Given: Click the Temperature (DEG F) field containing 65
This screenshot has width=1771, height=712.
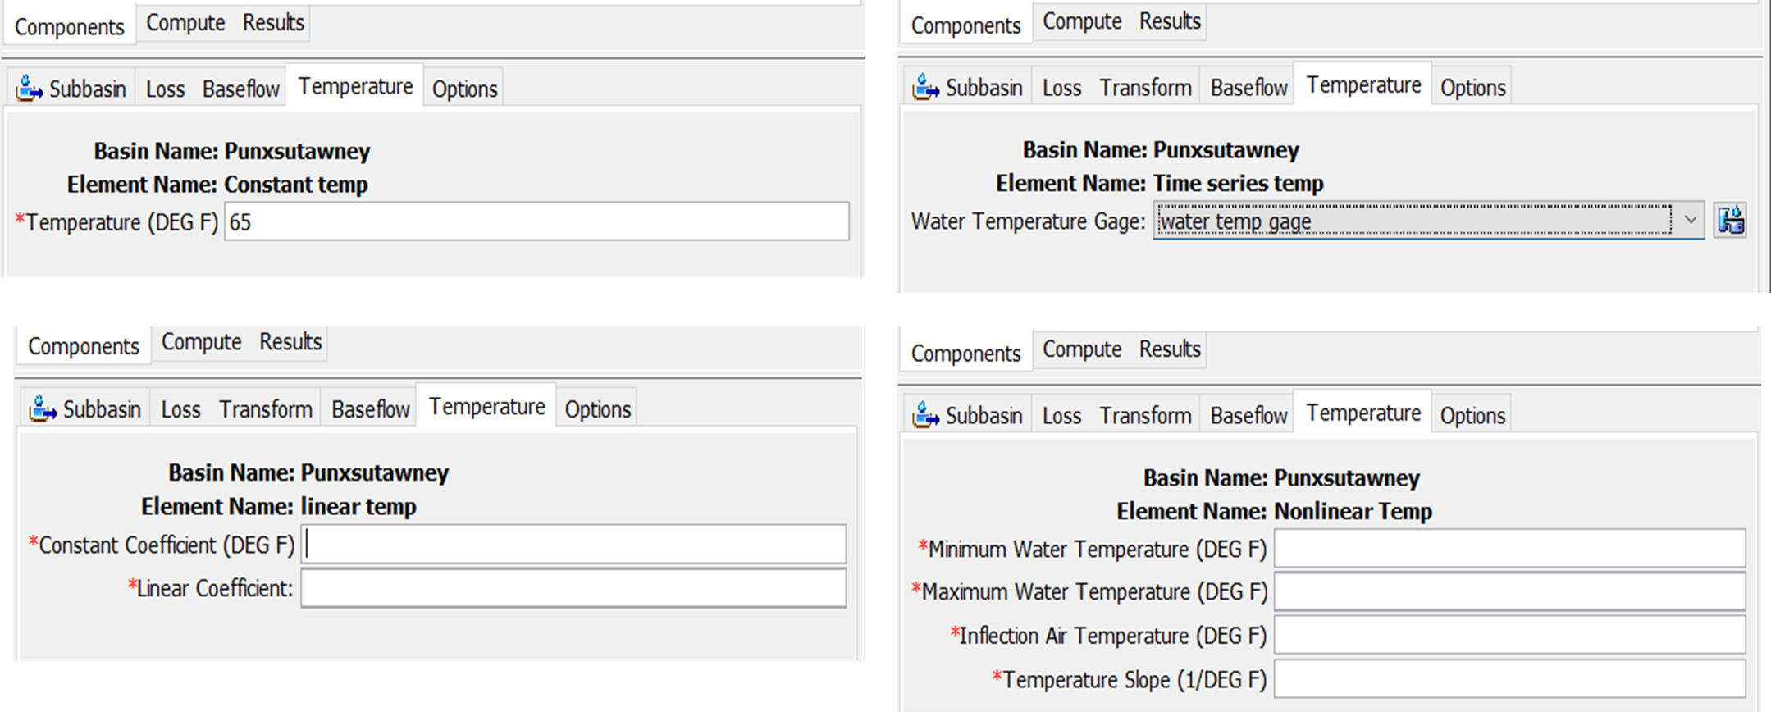Looking at the screenshot, I should 536,222.
